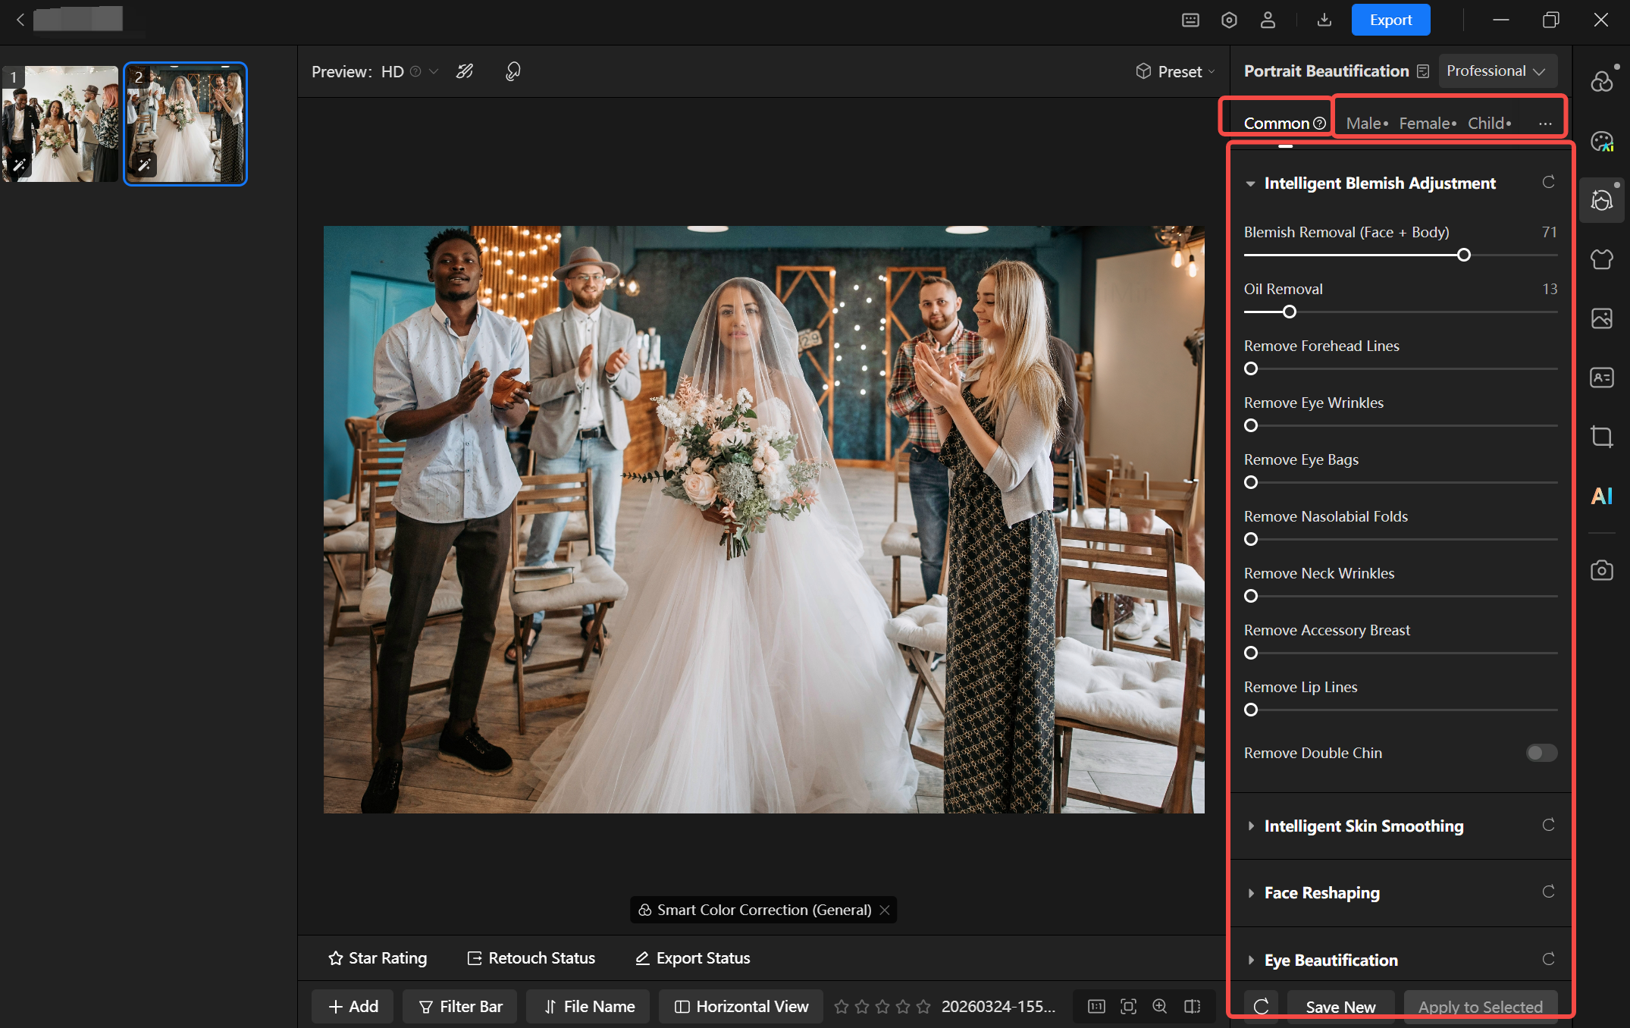
Task: Click the ear icon in preview toolbar
Action: click(513, 71)
